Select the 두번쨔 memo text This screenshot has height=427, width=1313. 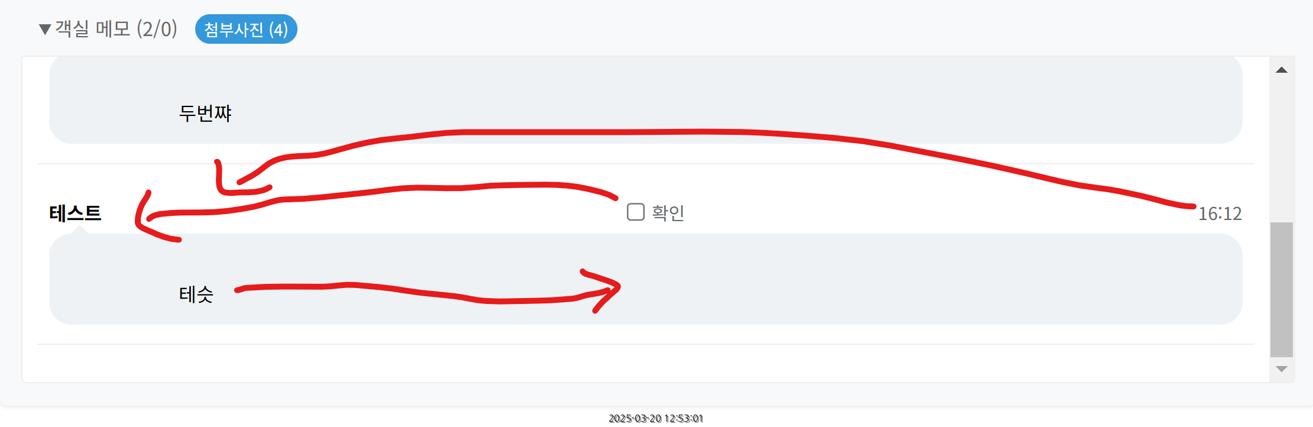205,113
